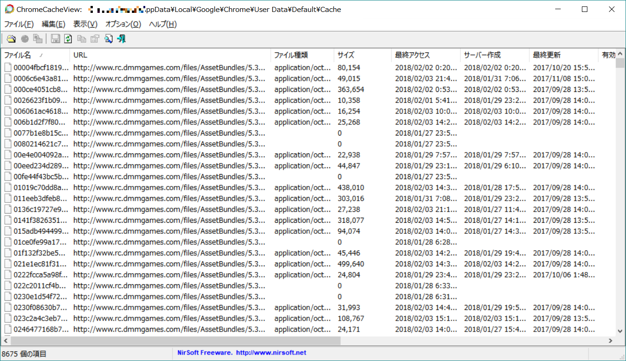The height and width of the screenshot is (361, 626).
Task: Select file name 0141f3826351
Action: (41, 220)
